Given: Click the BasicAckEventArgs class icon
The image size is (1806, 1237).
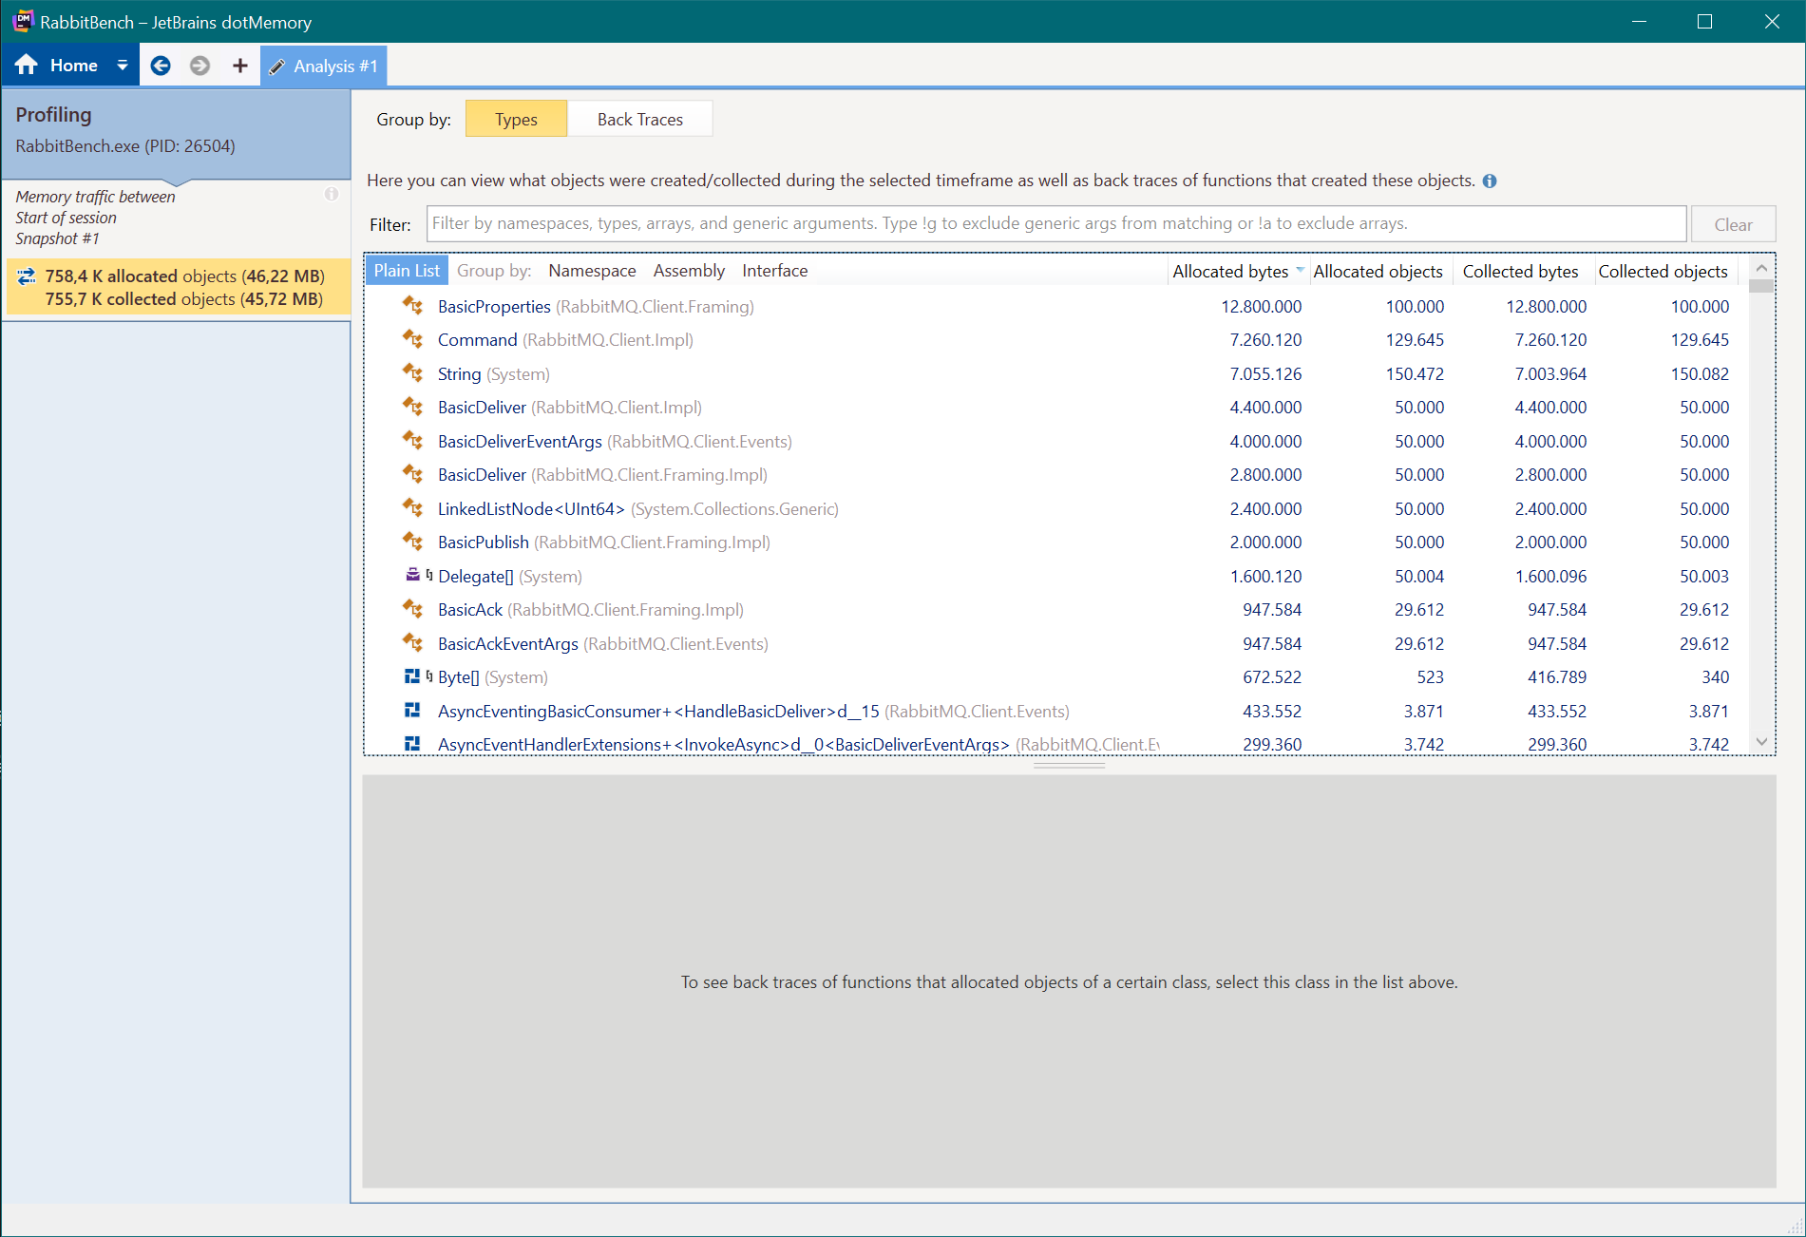Looking at the screenshot, I should coord(412,643).
